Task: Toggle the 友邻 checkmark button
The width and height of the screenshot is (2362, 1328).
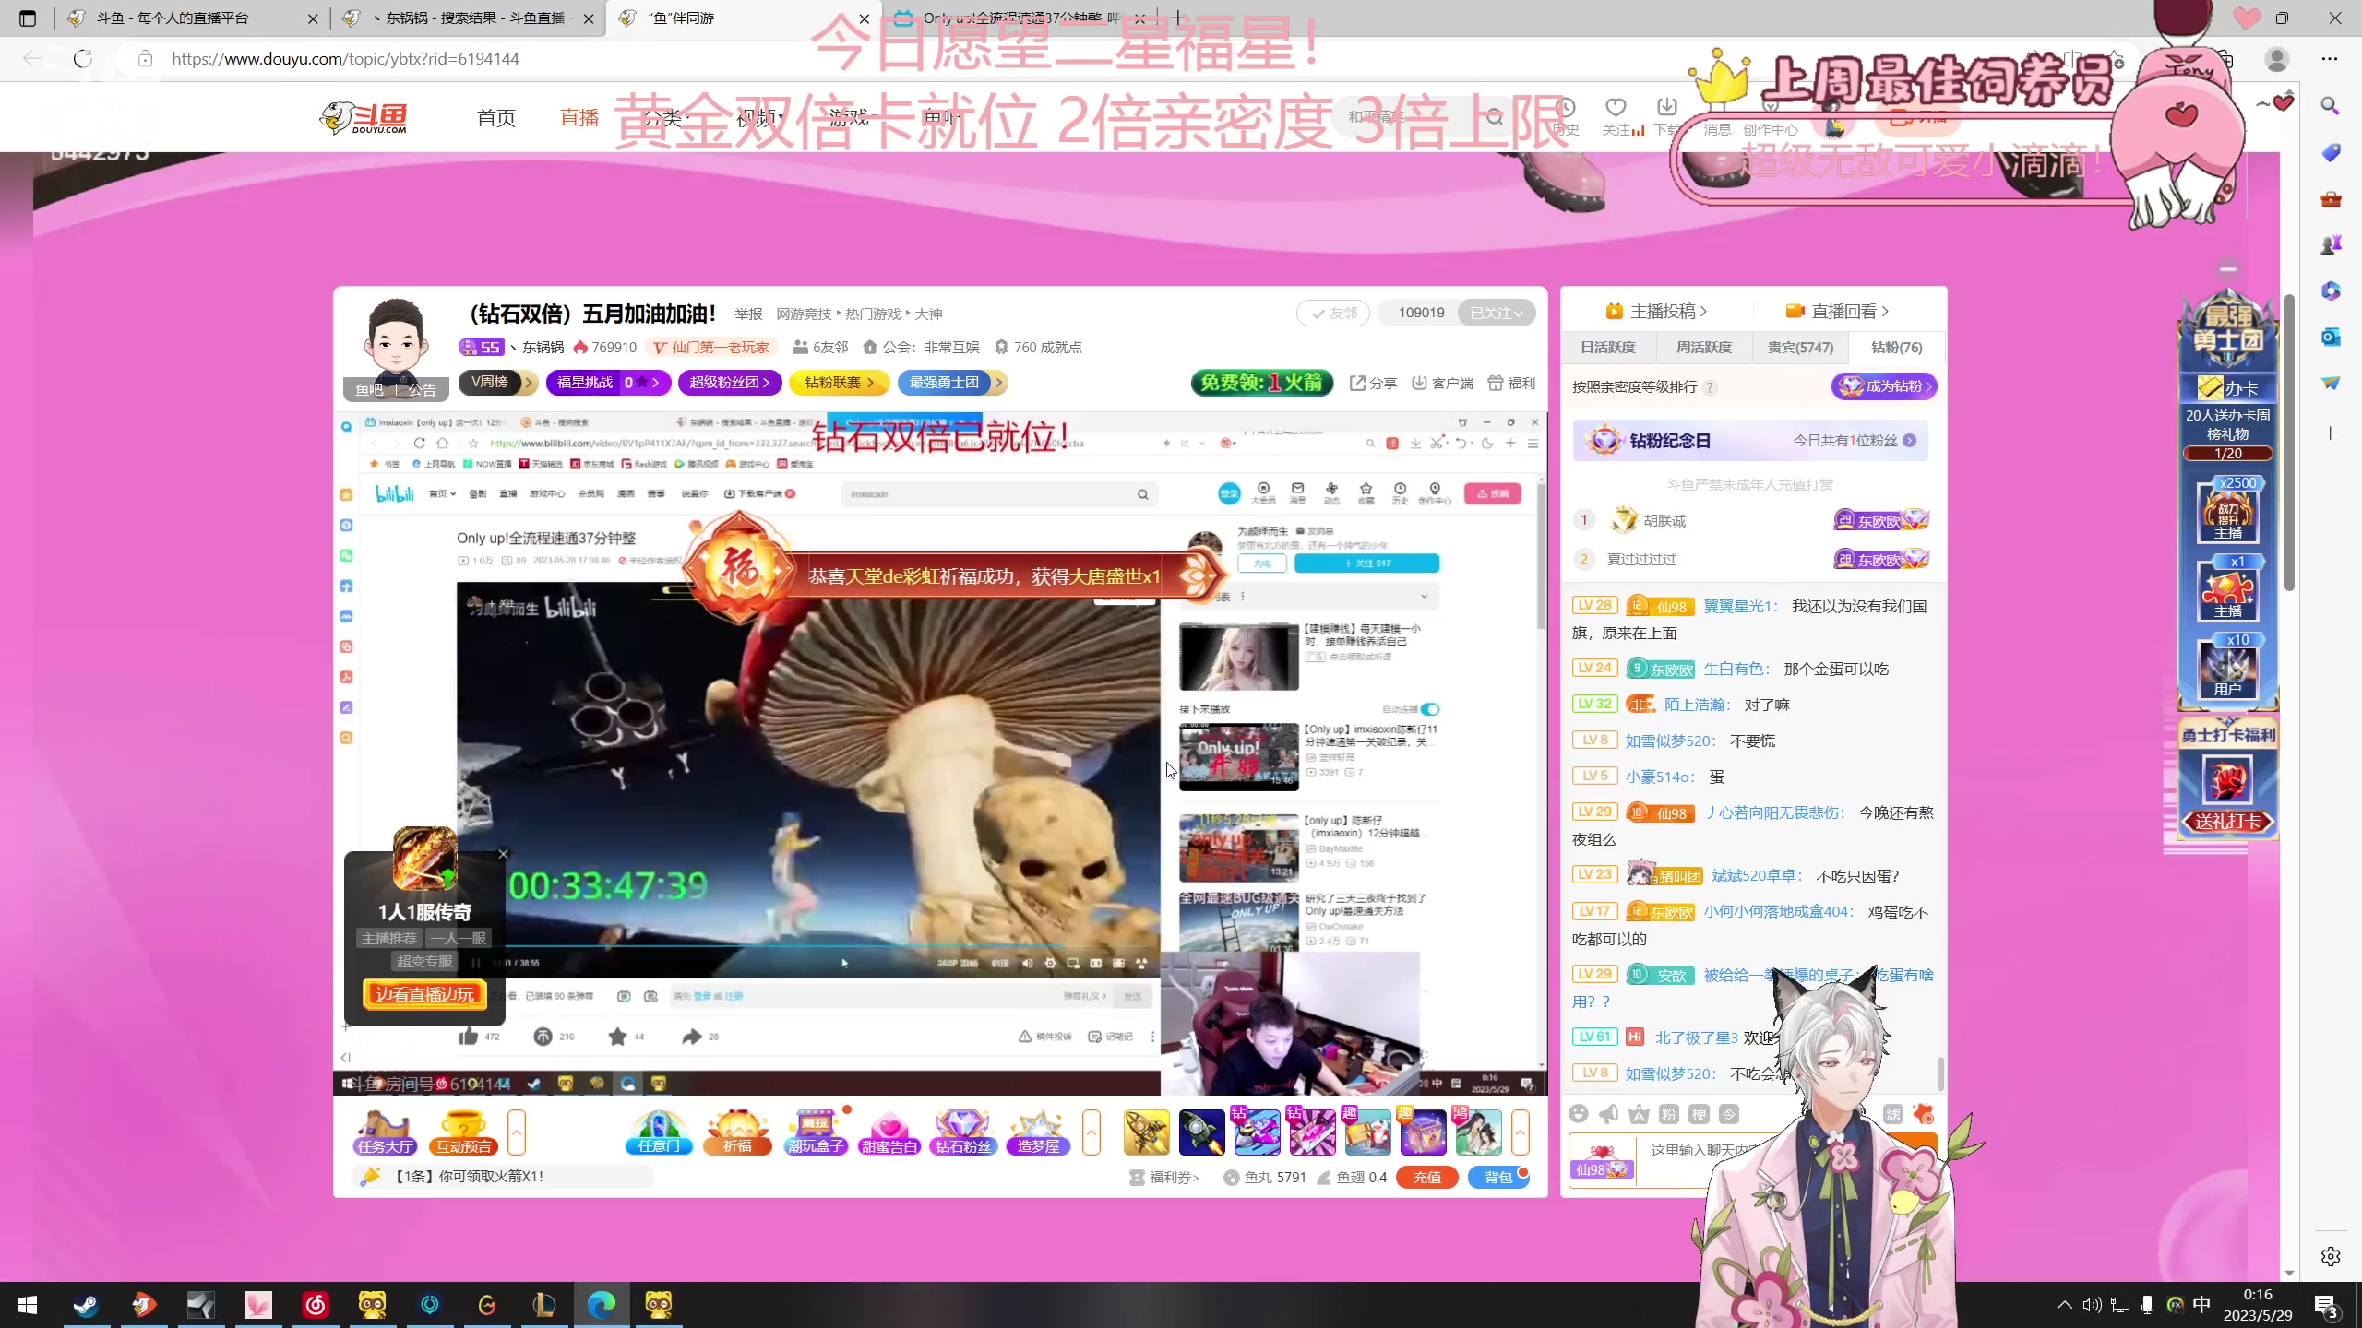Action: [1333, 313]
